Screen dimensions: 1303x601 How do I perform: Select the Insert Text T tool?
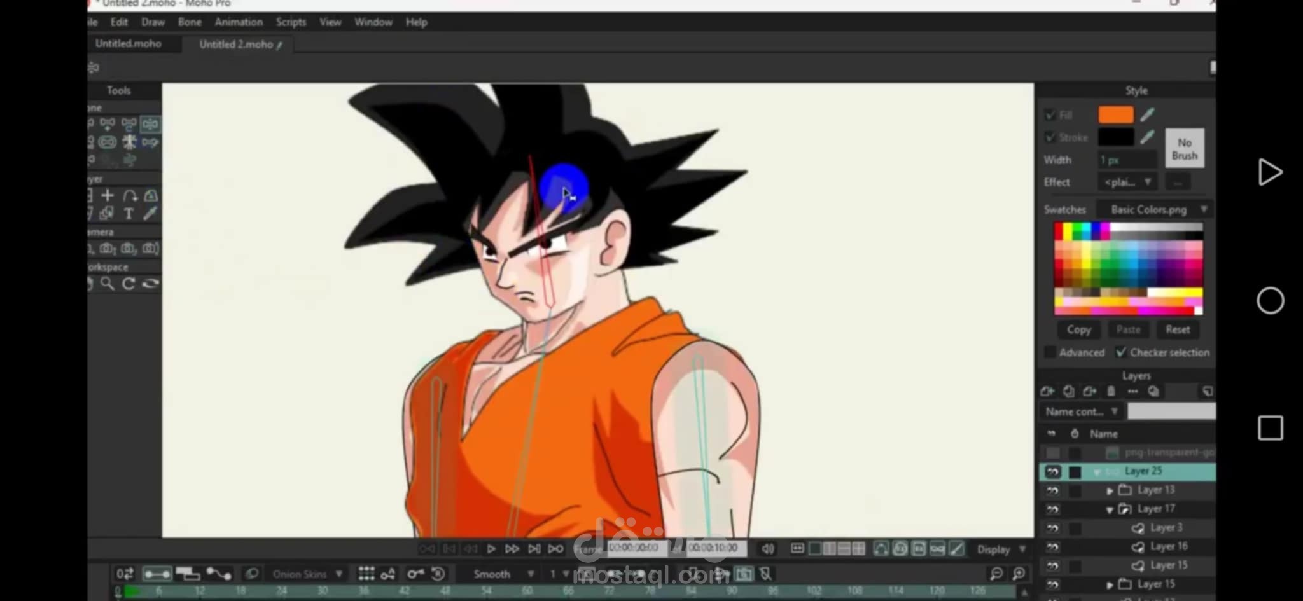click(x=129, y=214)
